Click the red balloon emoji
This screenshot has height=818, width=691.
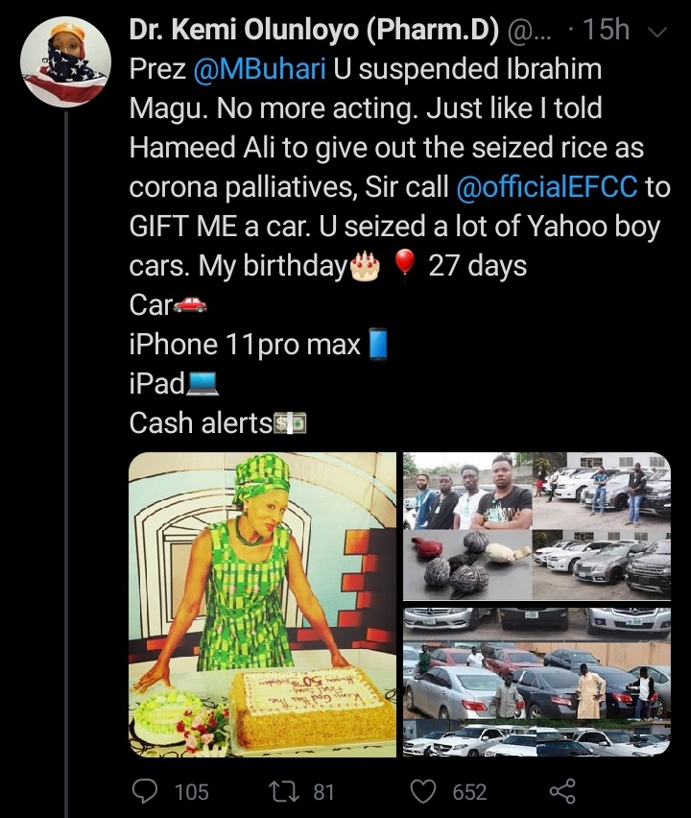[x=404, y=266]
